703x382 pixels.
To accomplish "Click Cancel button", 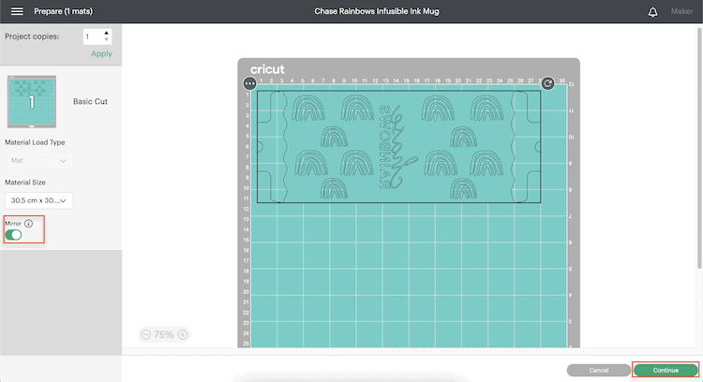I will tap(599, 371).
